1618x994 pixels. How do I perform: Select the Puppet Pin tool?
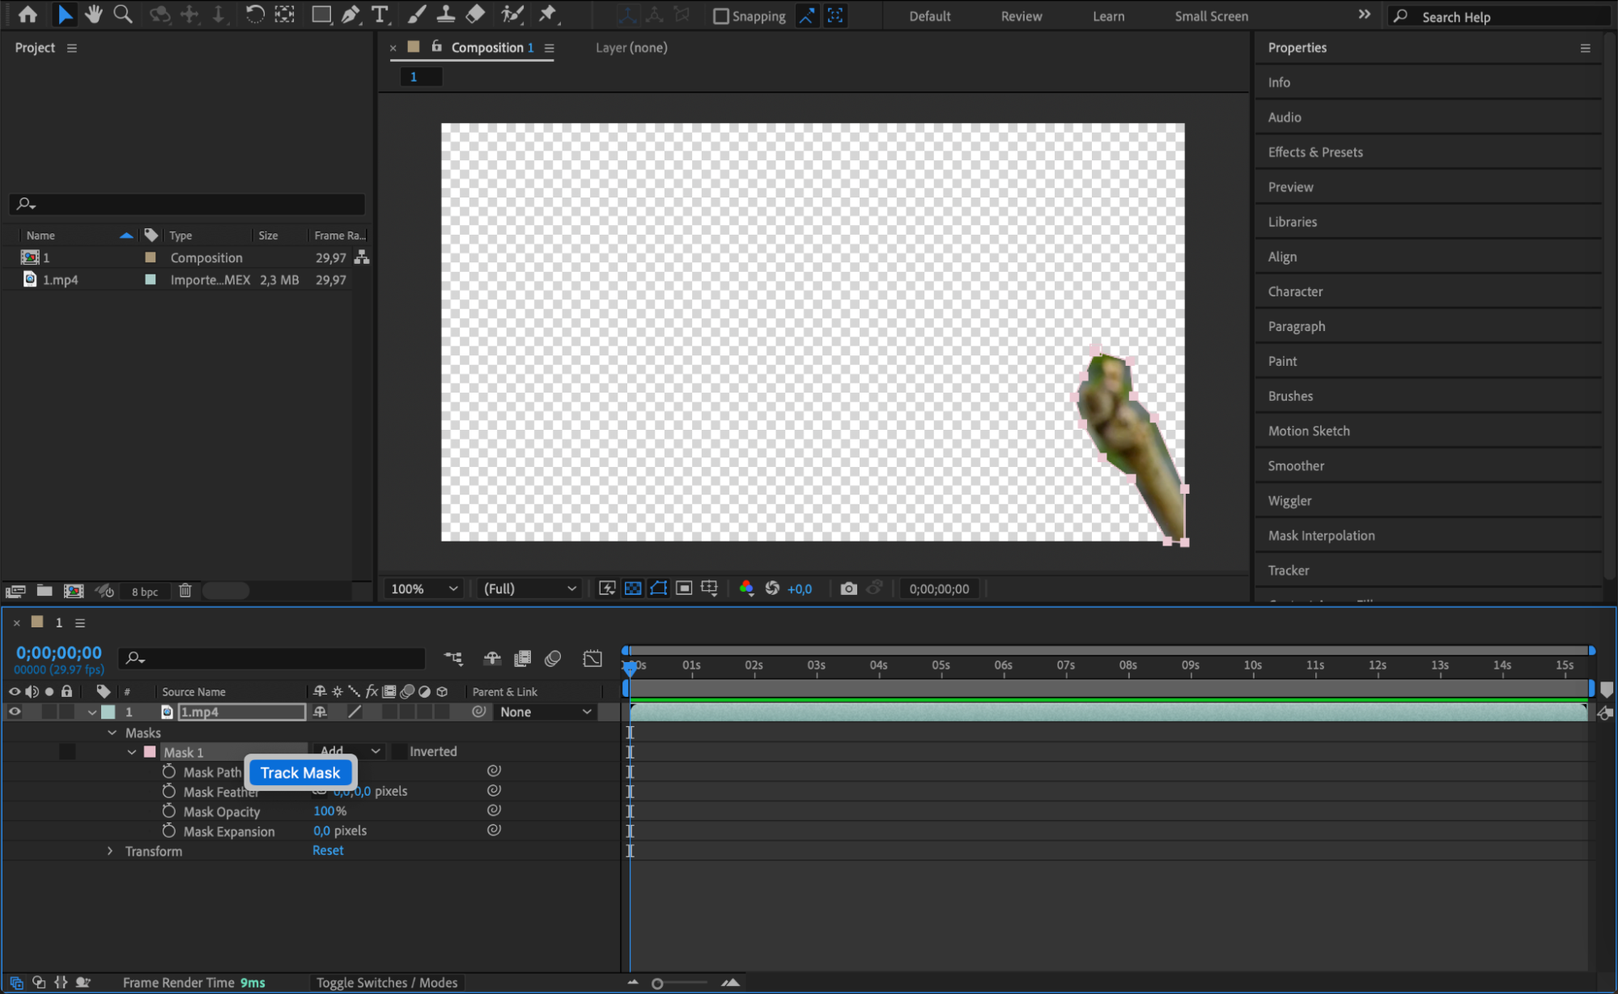tap(548, 15)
